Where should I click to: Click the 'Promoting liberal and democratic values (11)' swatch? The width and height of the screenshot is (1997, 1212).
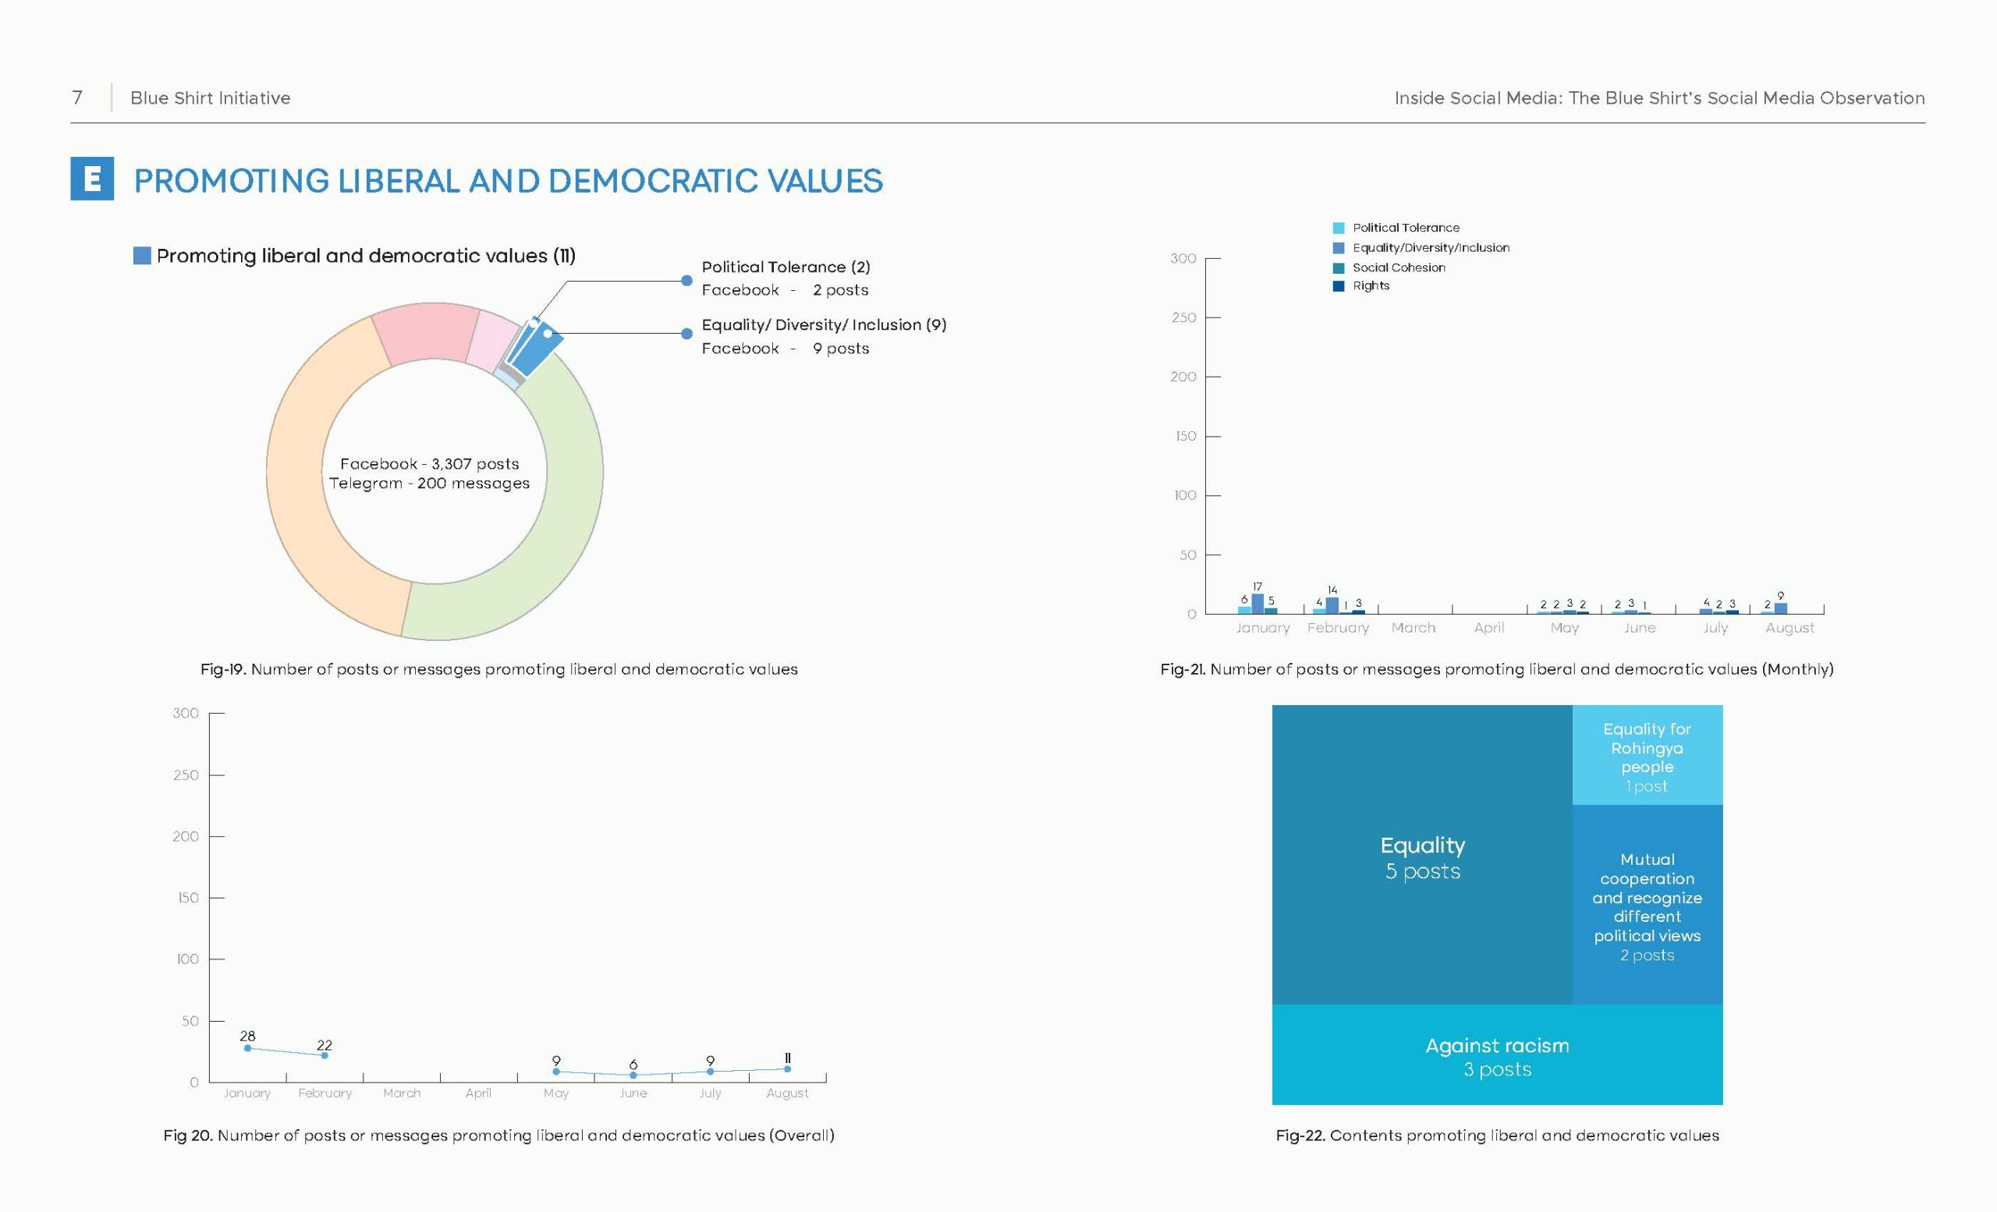tap(142, 256)
